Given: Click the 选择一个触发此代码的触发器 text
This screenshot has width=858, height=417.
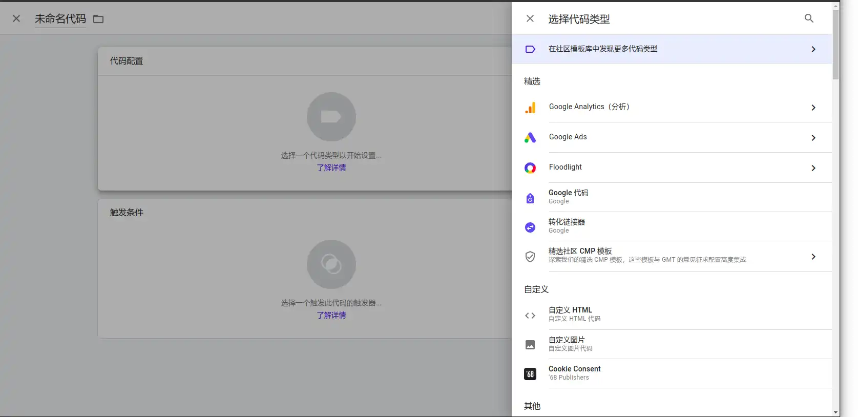Looking at the screenshot, I should pyautogui.click(x=331, y=303).
